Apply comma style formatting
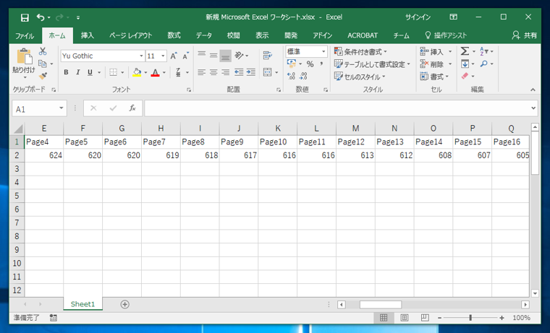This screenshot has height=333, width=550. click(x=321, y=64)
